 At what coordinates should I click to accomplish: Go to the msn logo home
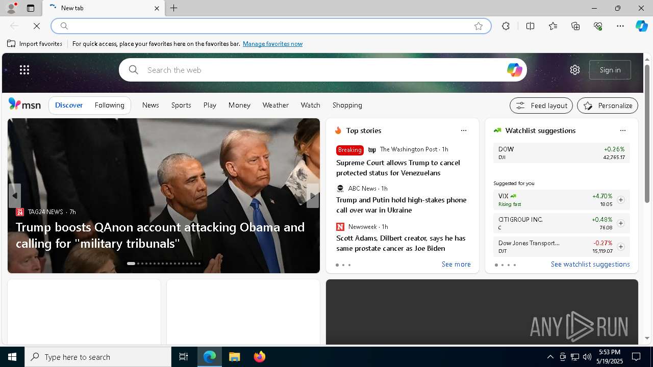[24, 104]
